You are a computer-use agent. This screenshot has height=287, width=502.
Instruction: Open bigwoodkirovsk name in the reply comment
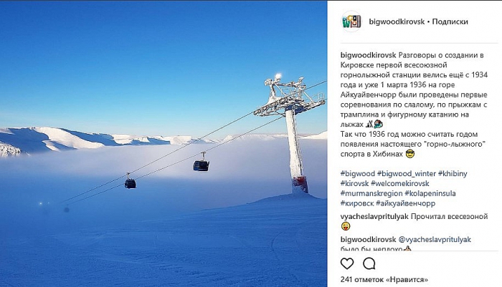tap(368, 239)
